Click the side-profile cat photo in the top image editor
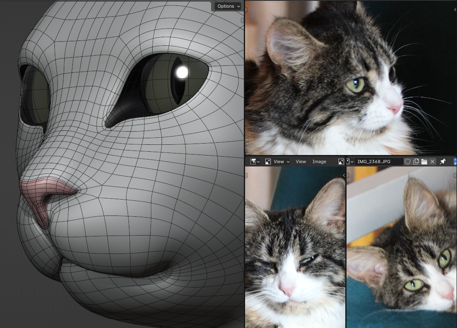Screen dimensions: 457x328 coord(351,78)
